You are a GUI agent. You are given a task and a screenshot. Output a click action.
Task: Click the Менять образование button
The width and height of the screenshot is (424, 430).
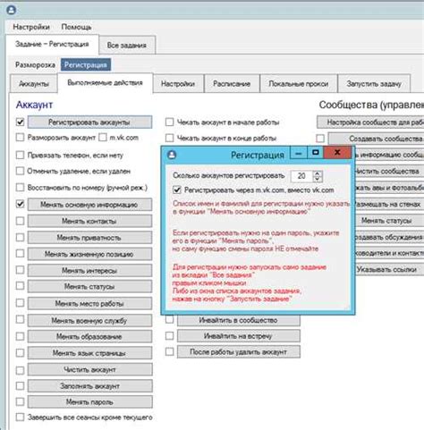coord(89,336)
